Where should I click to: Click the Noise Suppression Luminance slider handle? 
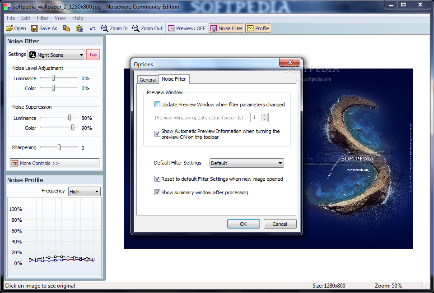70,118
